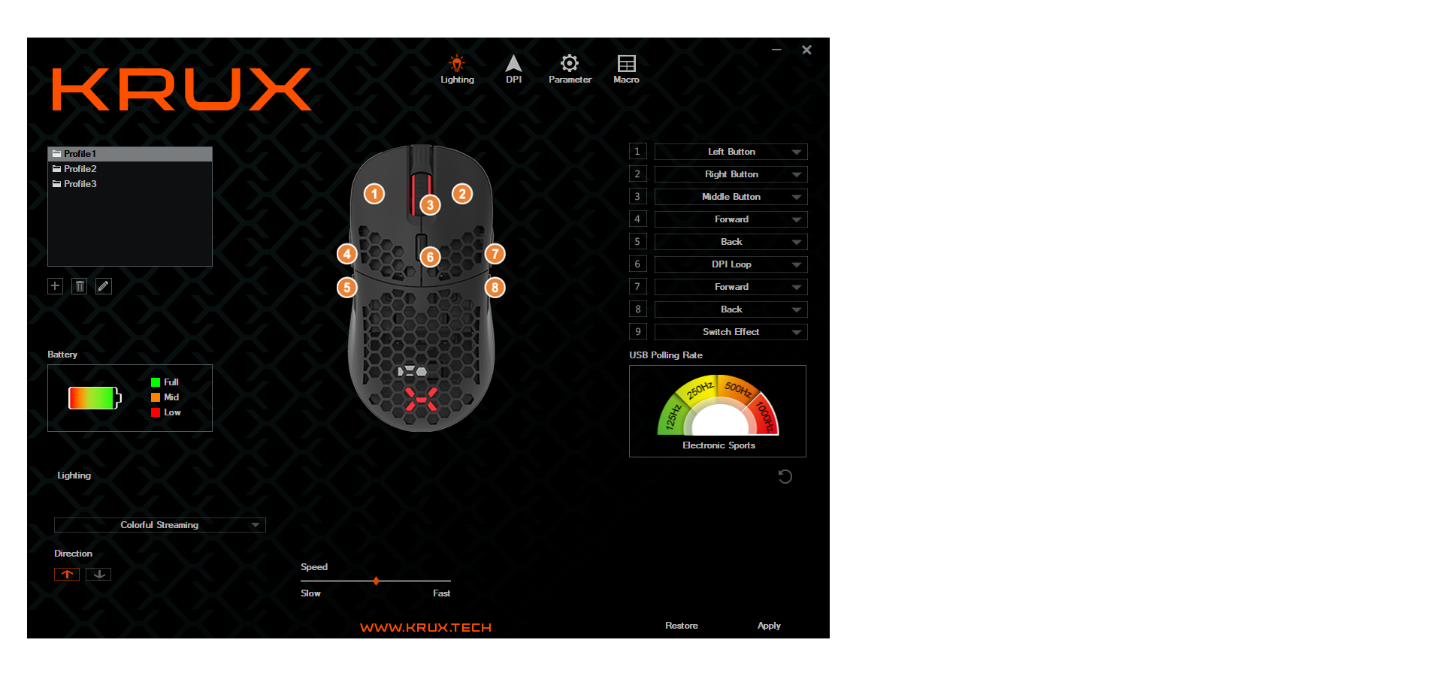Click DPI button marker 6
Screen dimensions: 1443x676
[430, 257]
